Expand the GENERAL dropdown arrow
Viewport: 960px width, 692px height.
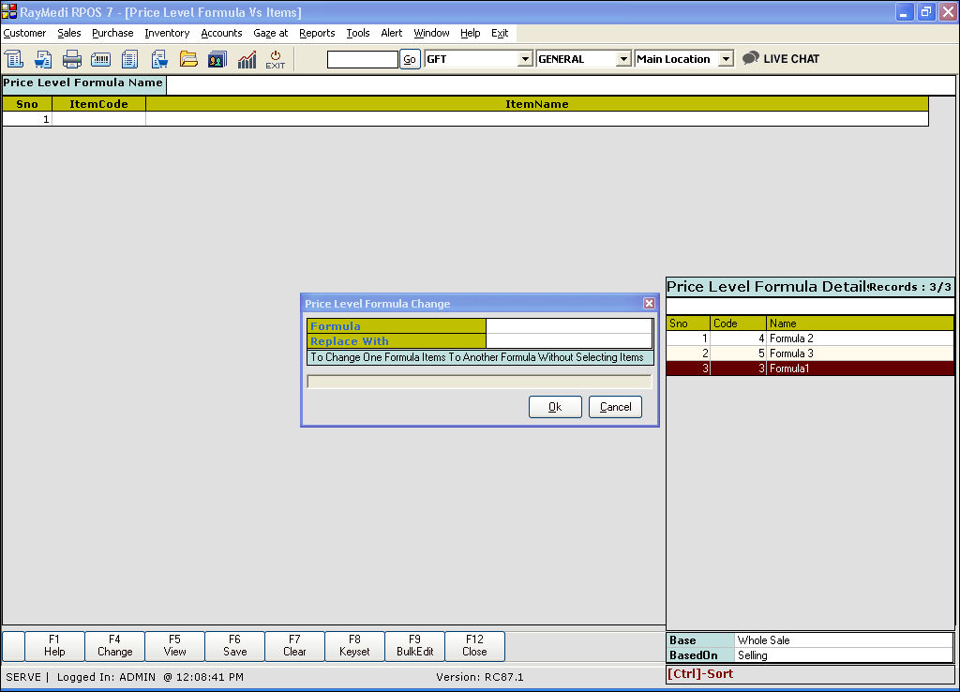[623, 59]
